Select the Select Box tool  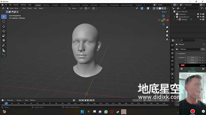click(x=4, y=17)
